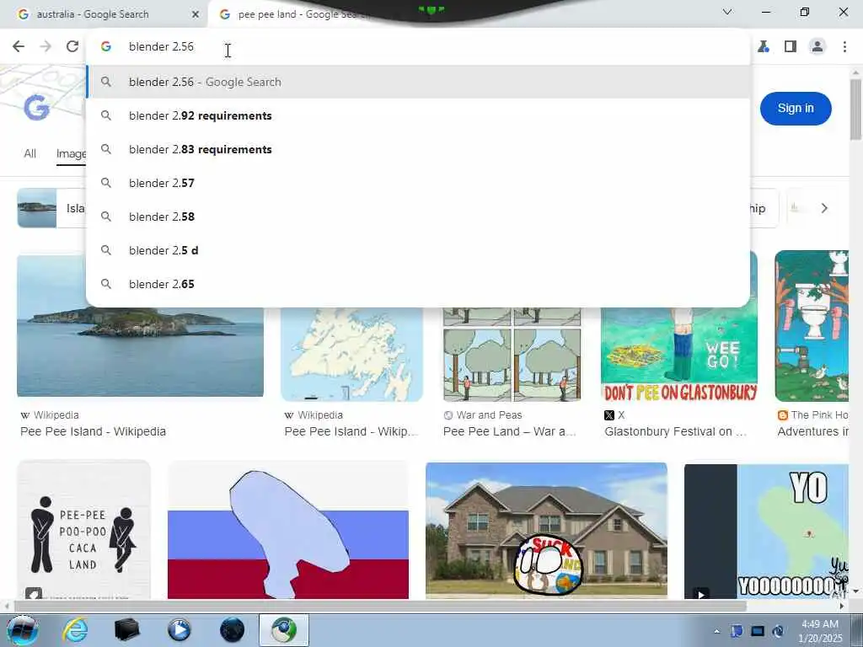
Task: Show hidden system tray icons
Action: pos(716,631)
